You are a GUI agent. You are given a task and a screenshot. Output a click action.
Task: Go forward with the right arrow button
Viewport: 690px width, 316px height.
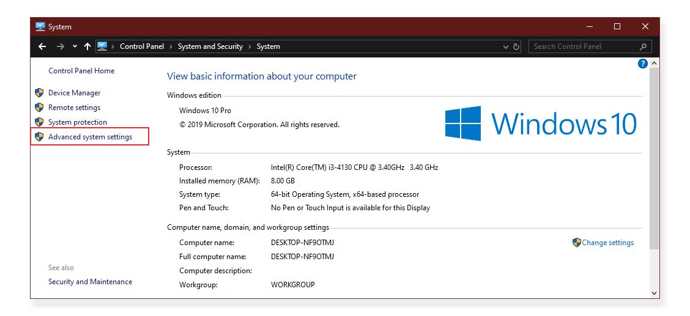point(61,46)
